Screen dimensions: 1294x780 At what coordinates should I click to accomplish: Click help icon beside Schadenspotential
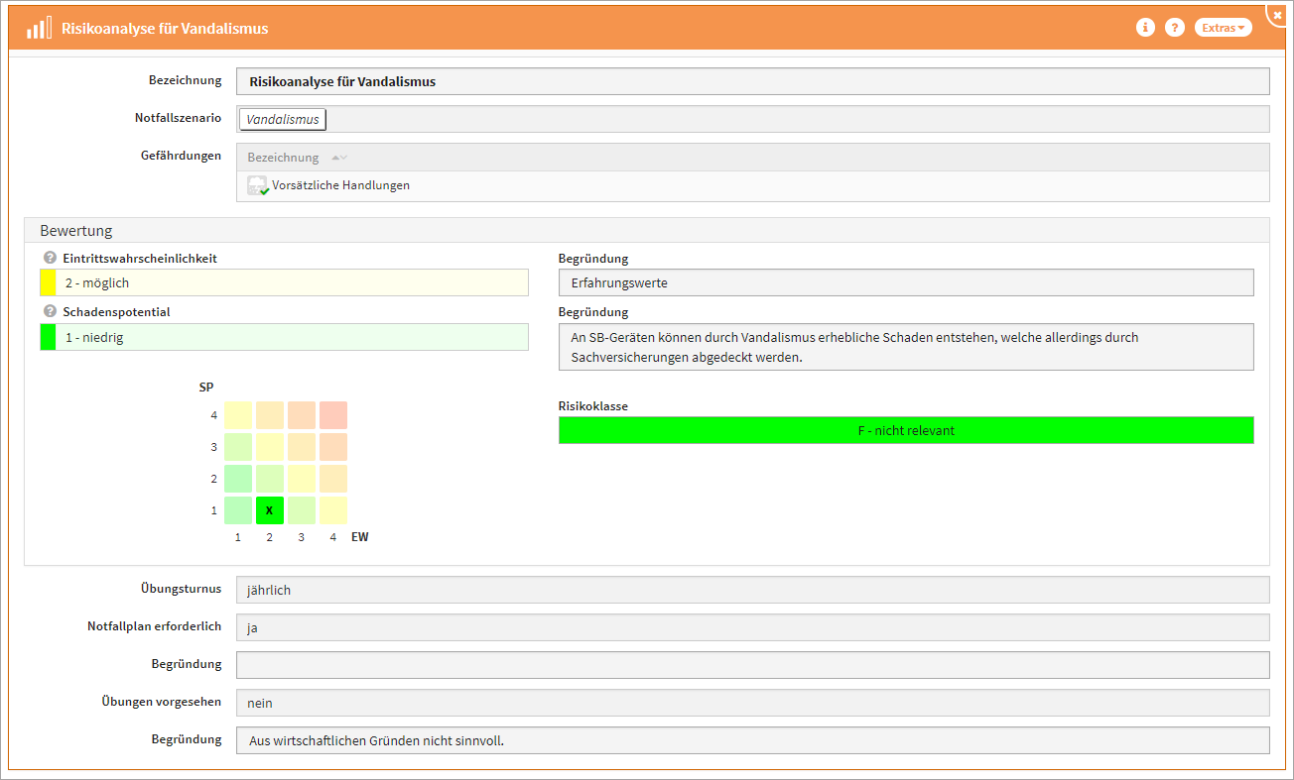[x=50, y=311]
